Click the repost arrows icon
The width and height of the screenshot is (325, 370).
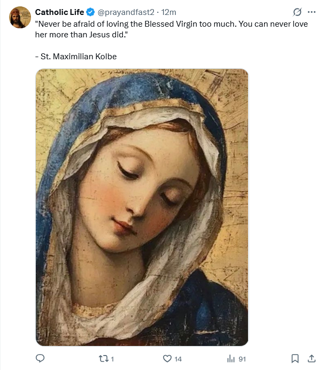pos(105,358)
